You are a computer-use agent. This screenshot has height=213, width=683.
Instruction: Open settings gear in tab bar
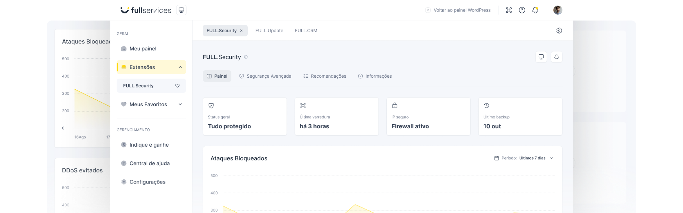[x=559, y=31]
